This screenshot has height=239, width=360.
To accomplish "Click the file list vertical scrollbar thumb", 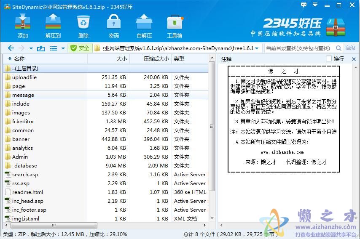I will (212, 126).
